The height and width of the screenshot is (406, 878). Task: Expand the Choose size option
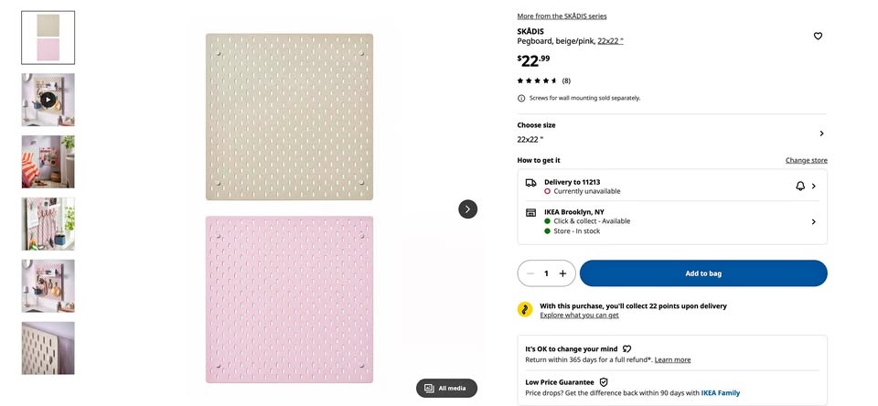pos(821,134)
